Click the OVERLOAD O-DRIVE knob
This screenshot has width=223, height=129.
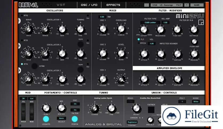(121, 29)
